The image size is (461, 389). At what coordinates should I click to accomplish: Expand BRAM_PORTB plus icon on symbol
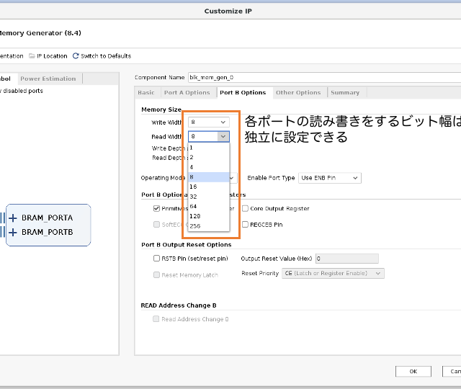click(13, 232)
